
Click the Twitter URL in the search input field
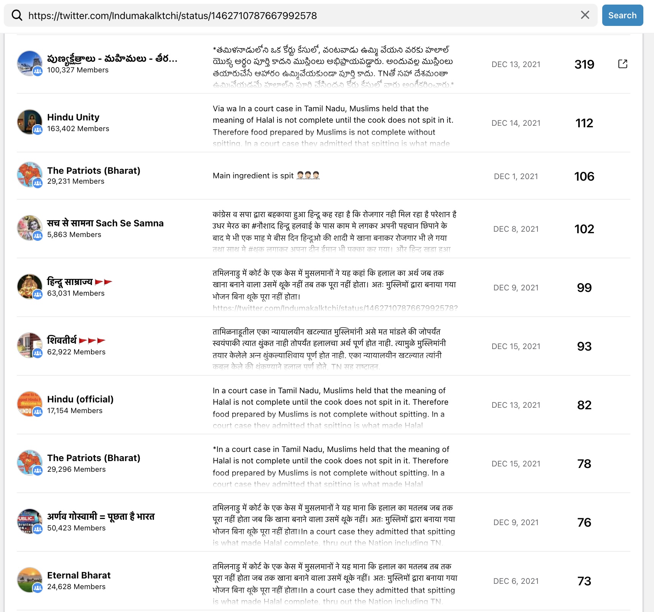point(172,16)
